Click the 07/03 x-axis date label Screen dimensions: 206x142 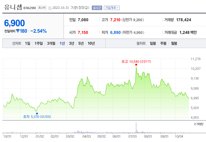(132, 136)
